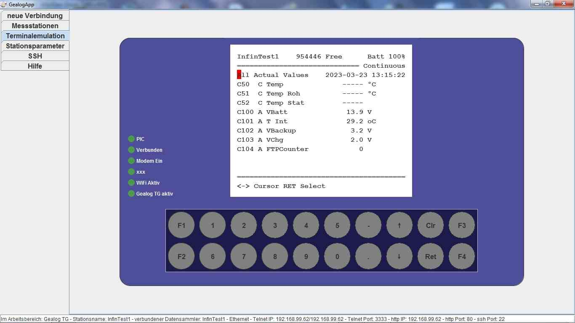The height and width of the screenshot is (323, 575).
Task: Click the up arrow keypad button
Action: pos(399,225)
